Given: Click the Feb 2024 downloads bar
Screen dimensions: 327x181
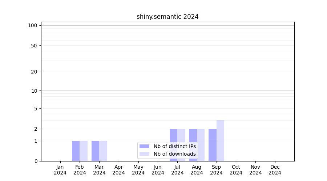Looking at the screenshot, I should (x=84, y=151).
